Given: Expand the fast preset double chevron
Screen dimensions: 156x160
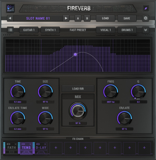Looking at the screenshot, I should (x=146, y=30).
